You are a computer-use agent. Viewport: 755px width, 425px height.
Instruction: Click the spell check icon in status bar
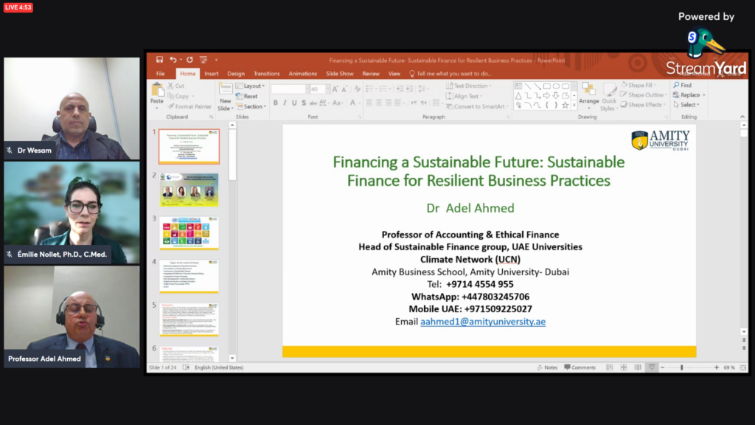click(x=186, y=367)
